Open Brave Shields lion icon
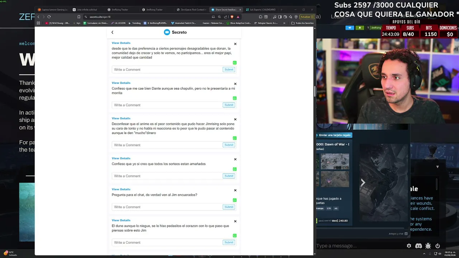Image resolution: width=459 pixels, height=258 pixels. click(x=232, y=17)
